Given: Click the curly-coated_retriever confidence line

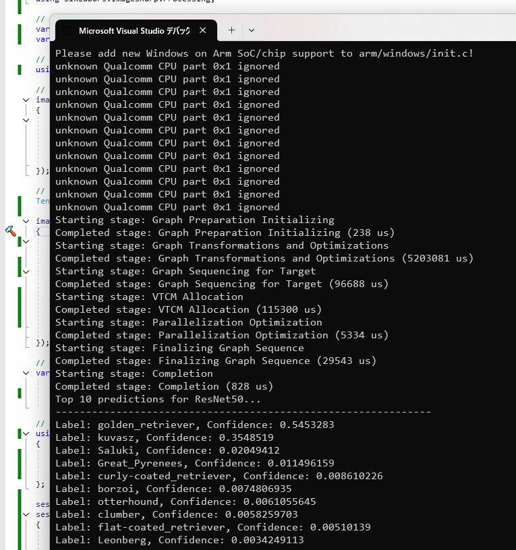Looking at the screenshot, I should [219, 476].
